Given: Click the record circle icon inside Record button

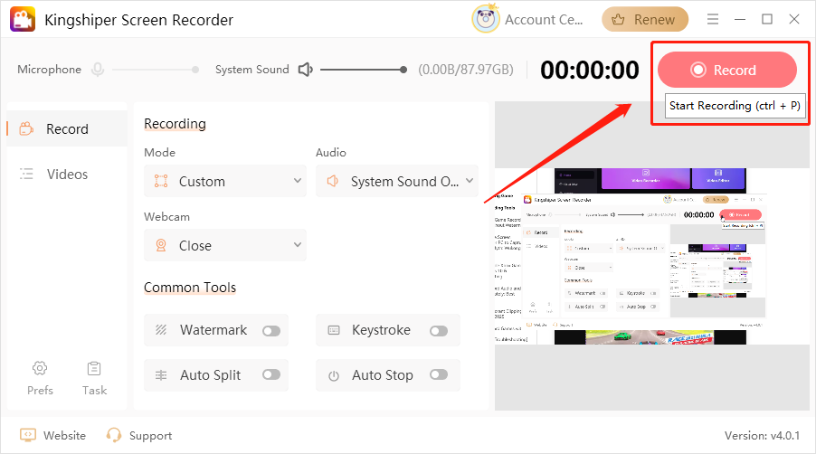Looking at the screenshot, I should click(697, 70).
